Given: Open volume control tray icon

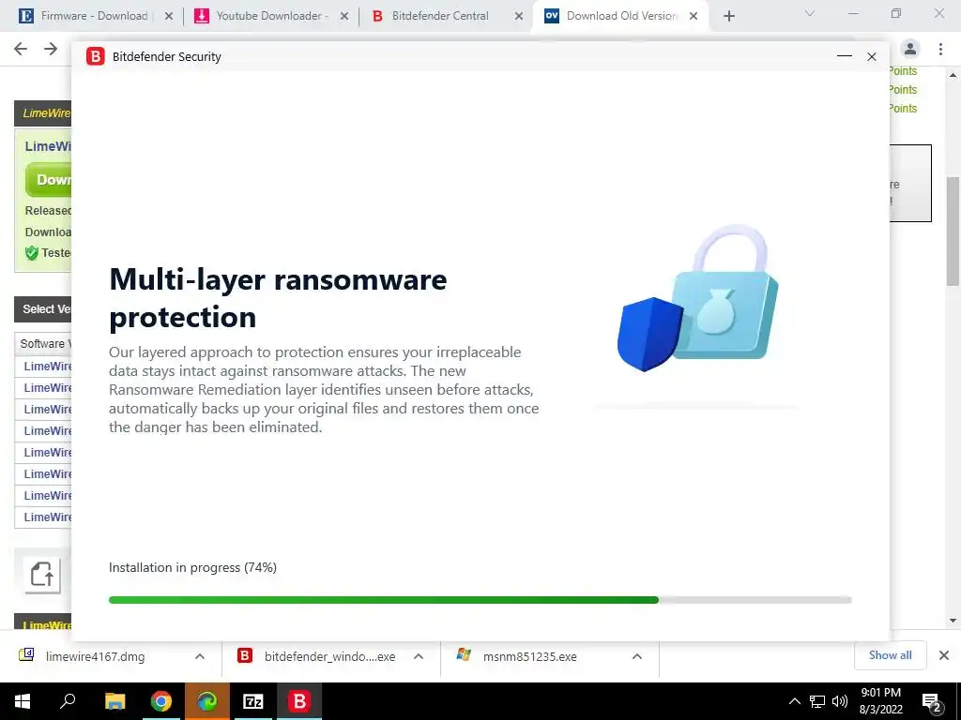Looking at the screenshot, I should tap(840, 701).
